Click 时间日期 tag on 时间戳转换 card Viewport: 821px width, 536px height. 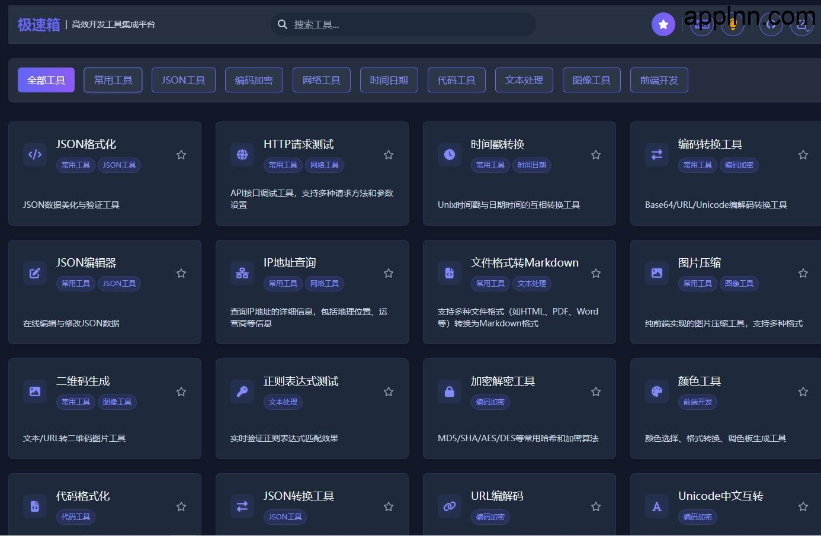tap(532, 165)
